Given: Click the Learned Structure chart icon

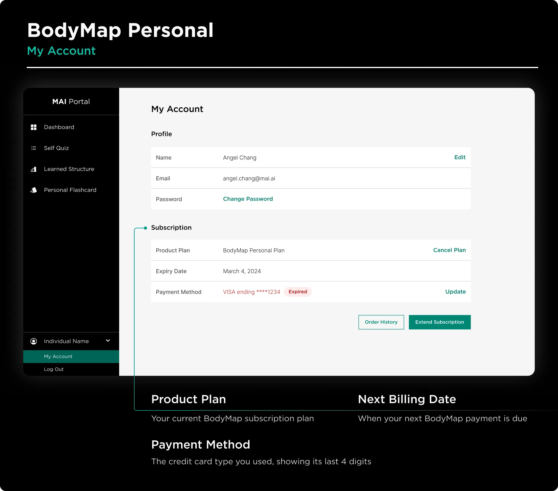Looking at the screenshot, I should [x=34, y=169].
